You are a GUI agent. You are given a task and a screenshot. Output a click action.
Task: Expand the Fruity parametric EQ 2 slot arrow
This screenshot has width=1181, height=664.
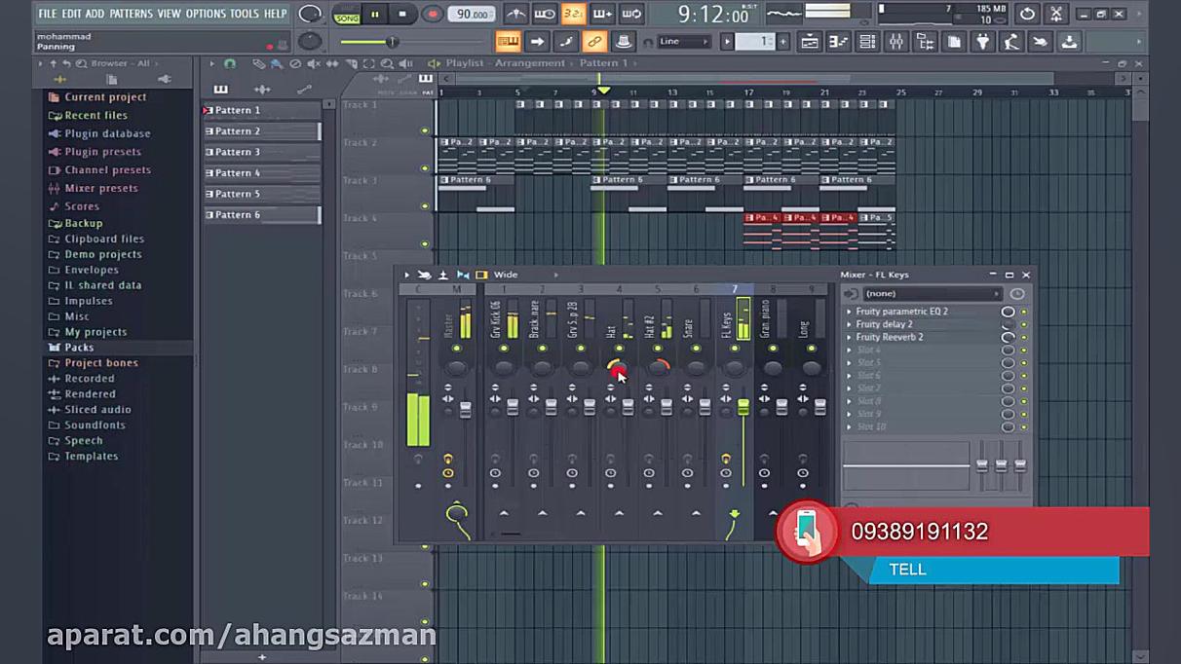click(849, 312)
